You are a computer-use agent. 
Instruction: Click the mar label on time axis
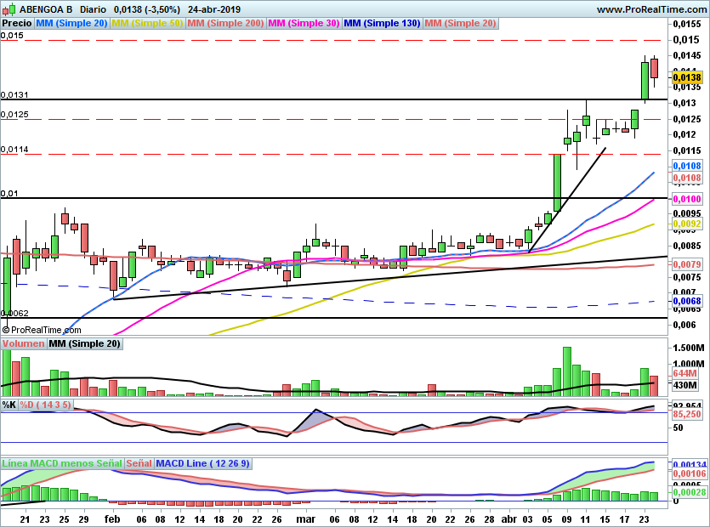[305, 518]
